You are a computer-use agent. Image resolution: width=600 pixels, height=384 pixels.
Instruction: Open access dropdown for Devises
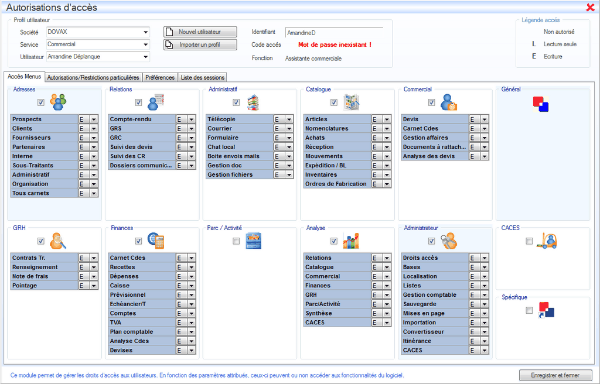pos(192,351)
